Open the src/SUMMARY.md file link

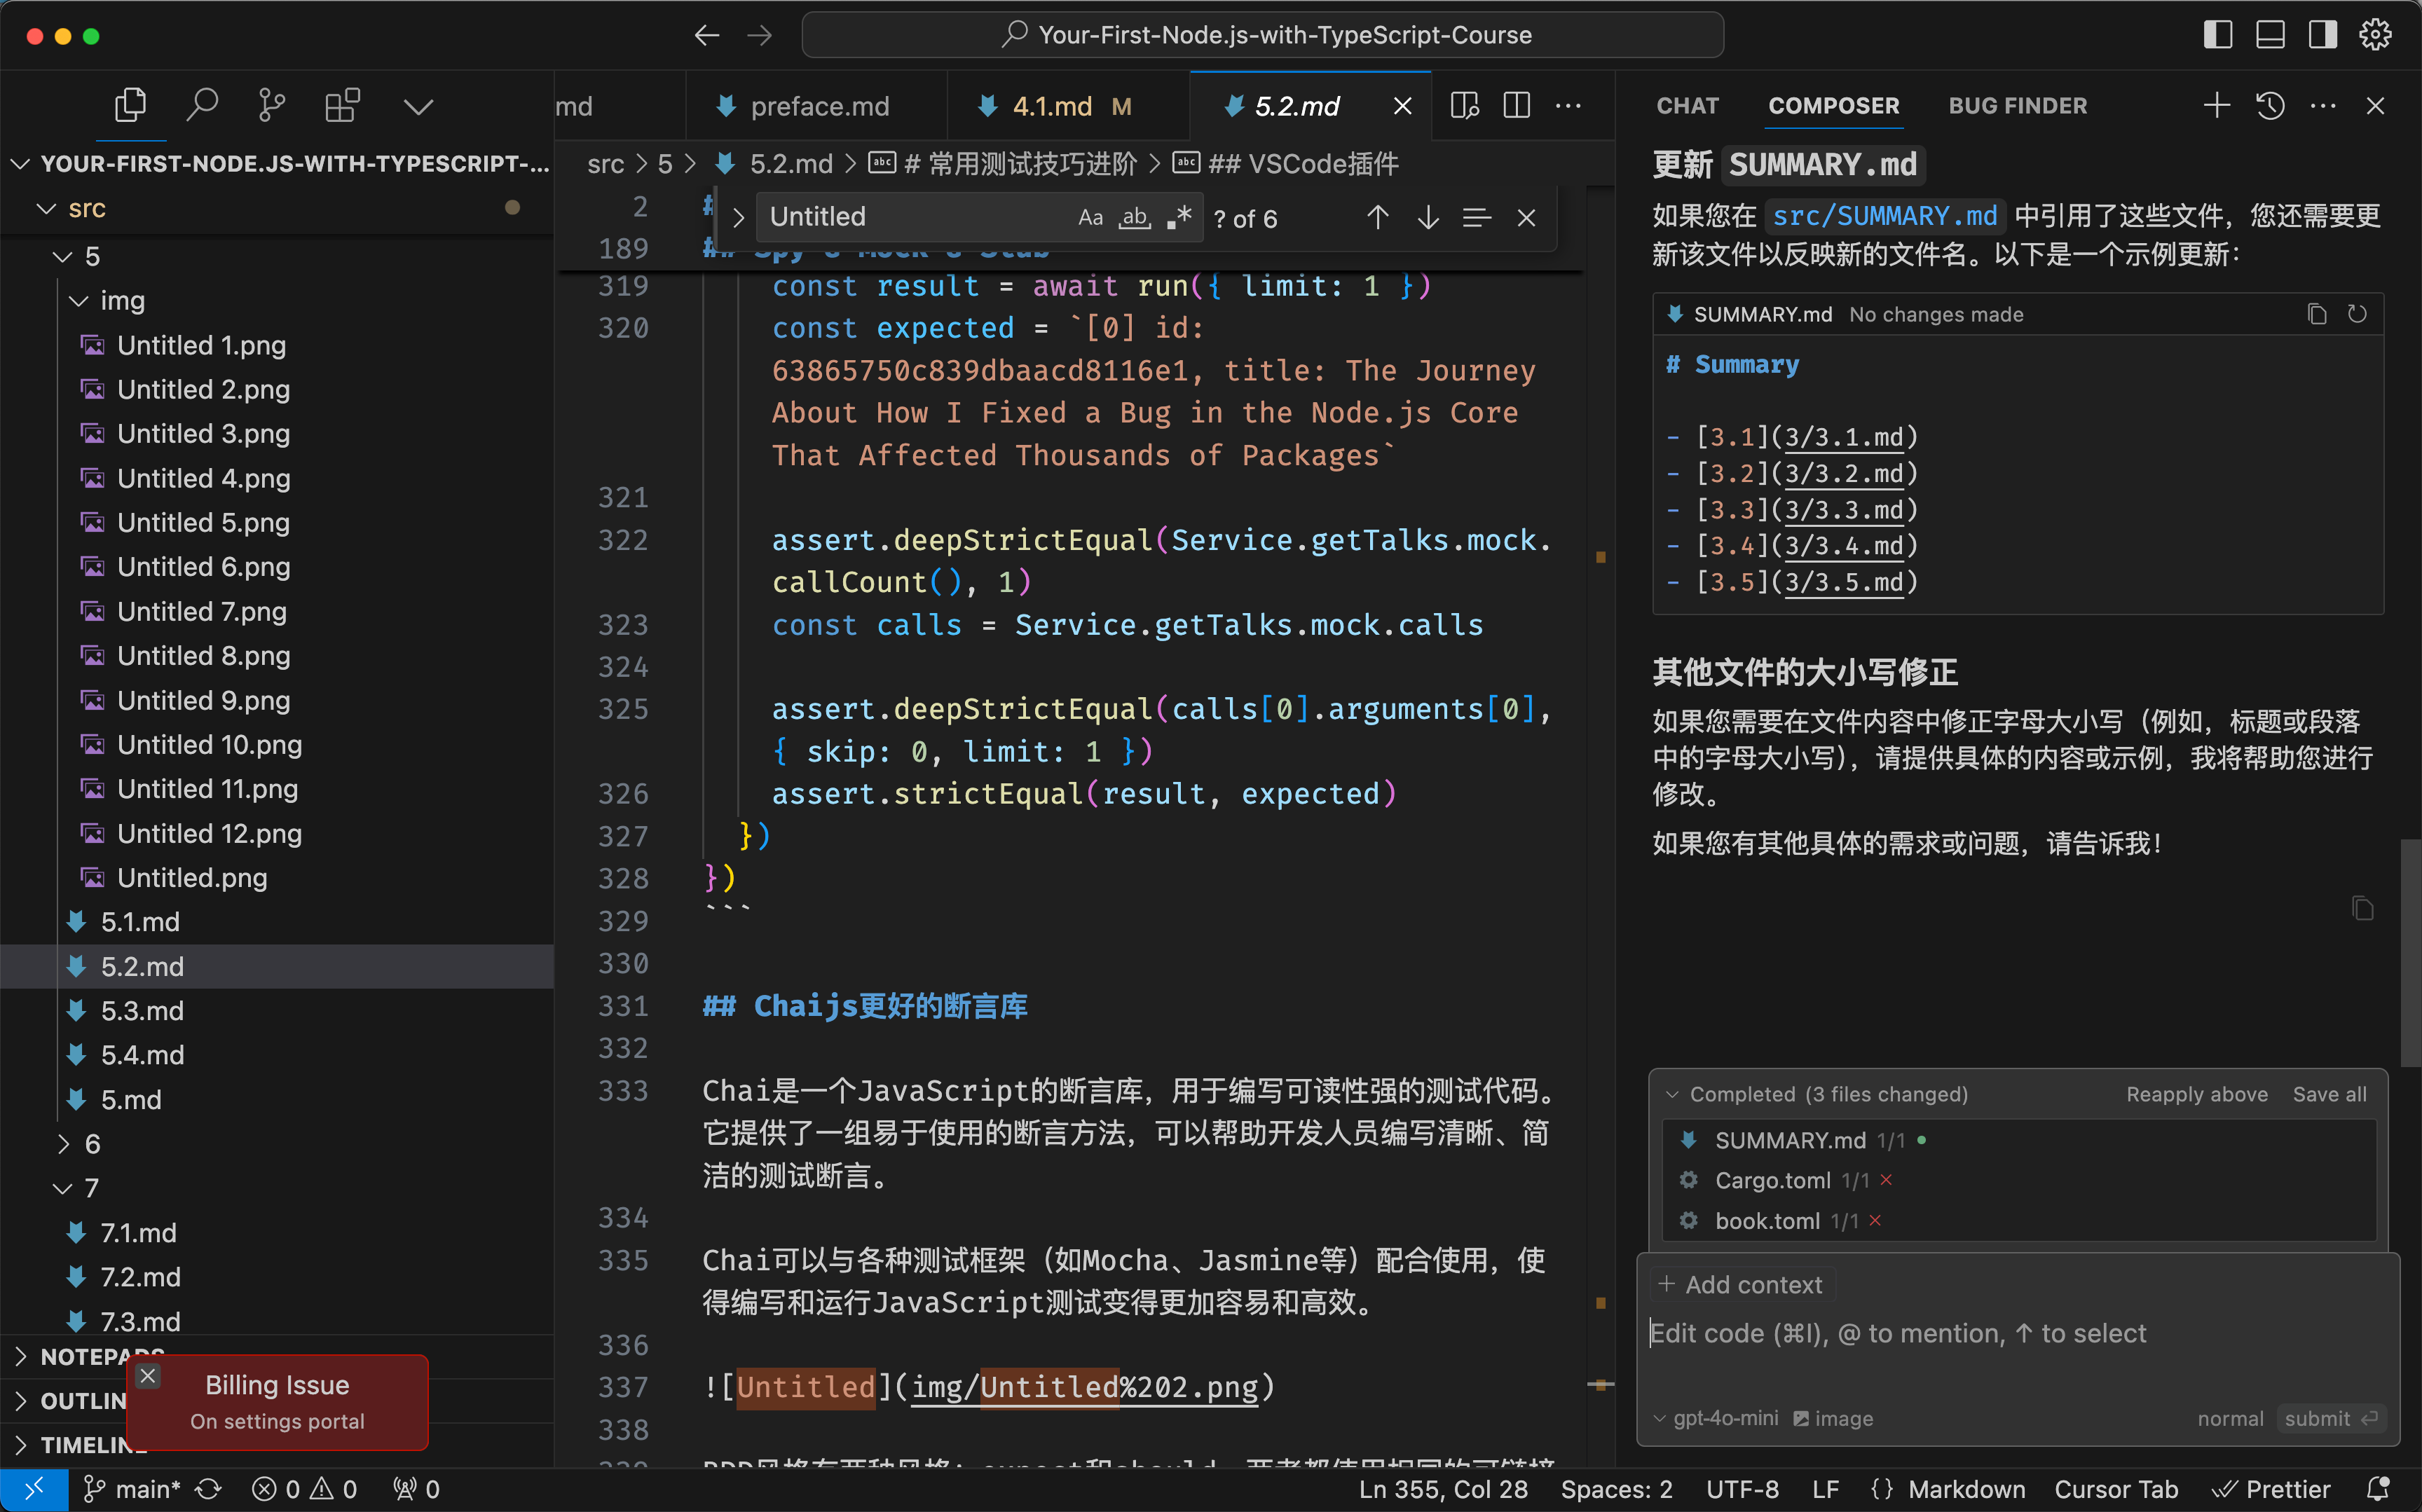(1884, 216)
